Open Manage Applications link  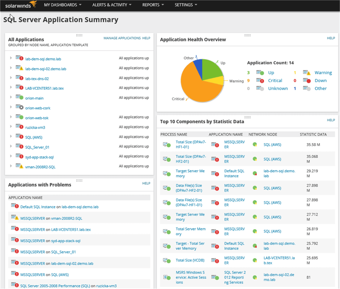point(122,38)
